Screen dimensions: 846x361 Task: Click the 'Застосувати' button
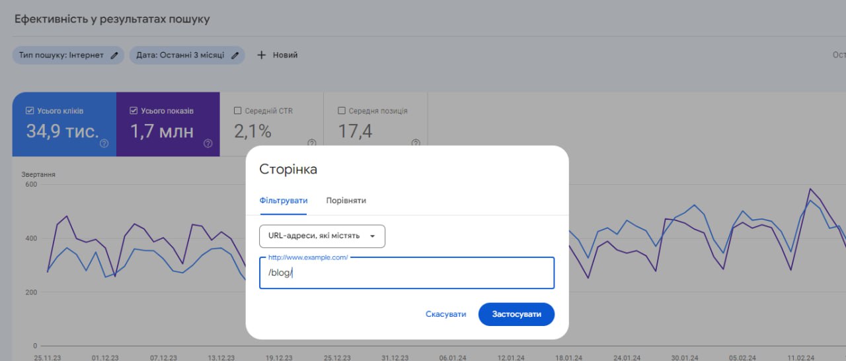[516, 314]
